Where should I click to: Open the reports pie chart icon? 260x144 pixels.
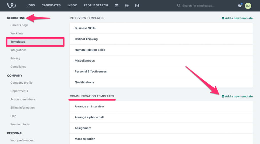[127, 6]
